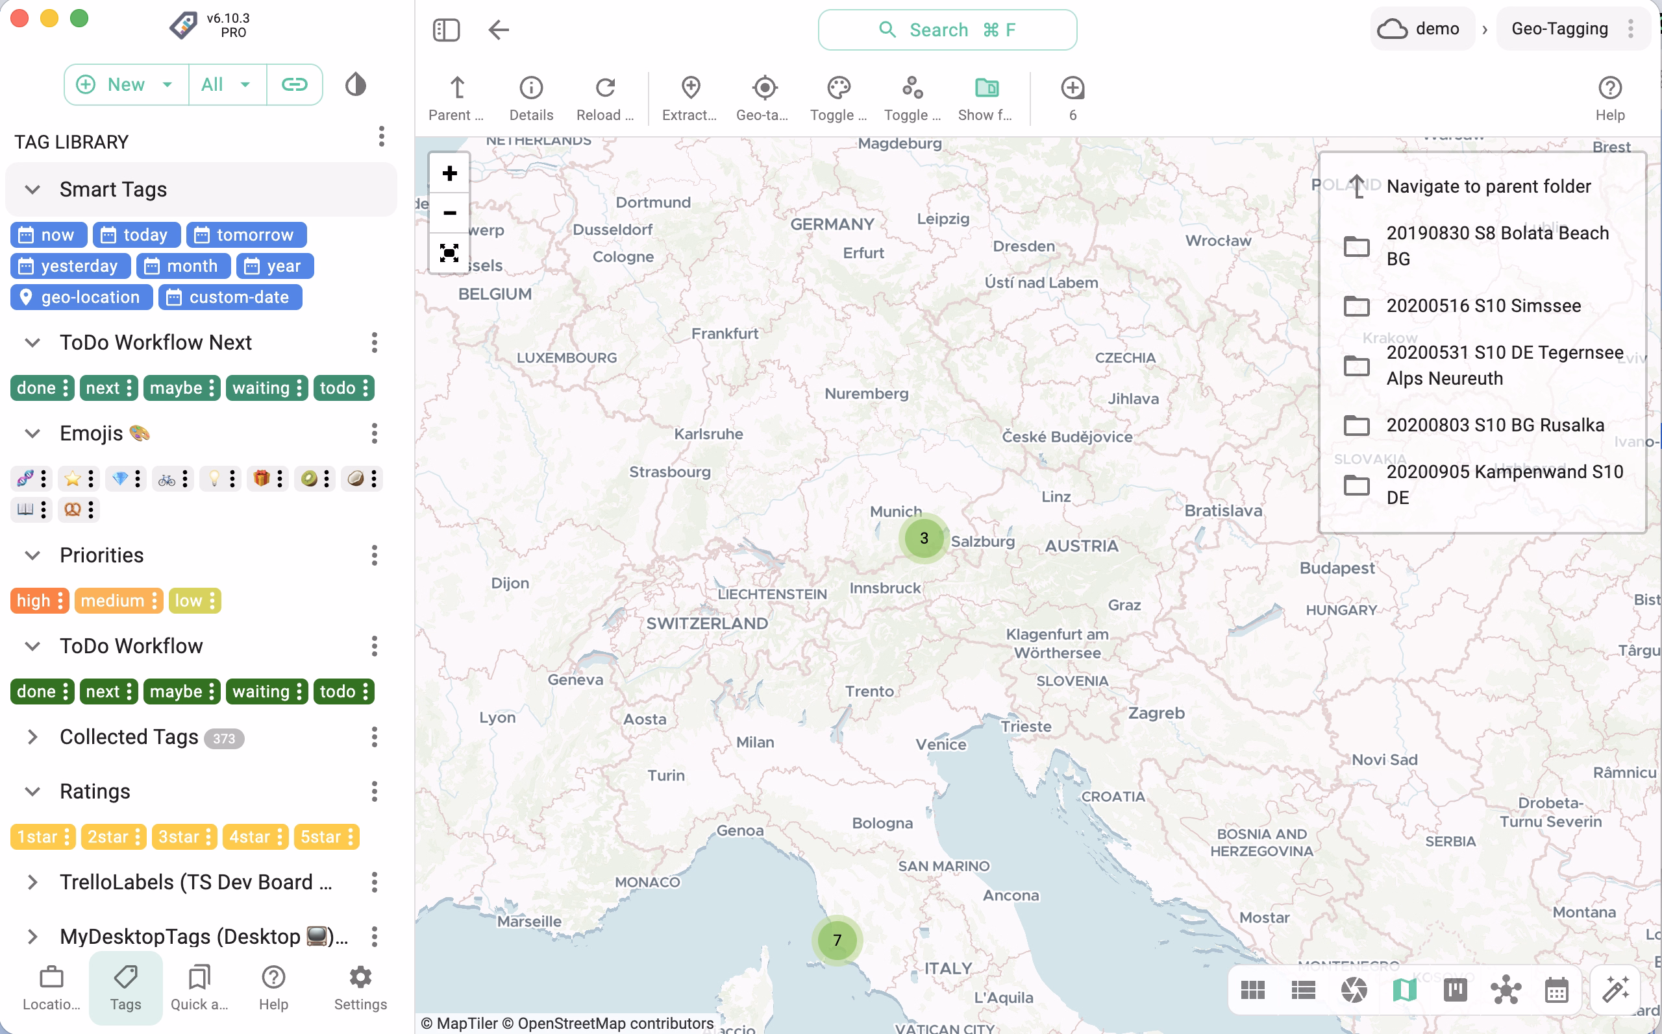The width and height of the screenshot is (1662, 1034).
Task: Reload the current folder
Action: coord(605,99)
